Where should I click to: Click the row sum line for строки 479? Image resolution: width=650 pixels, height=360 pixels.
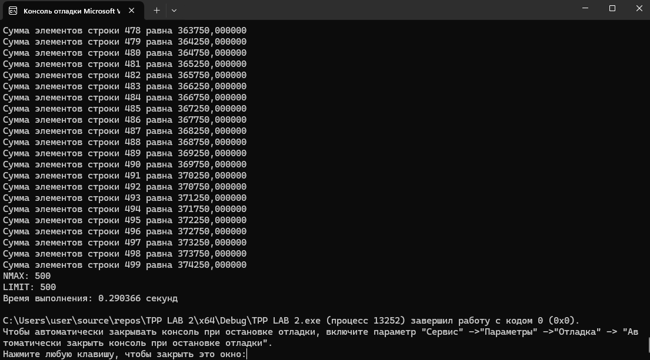click(125, 42)
